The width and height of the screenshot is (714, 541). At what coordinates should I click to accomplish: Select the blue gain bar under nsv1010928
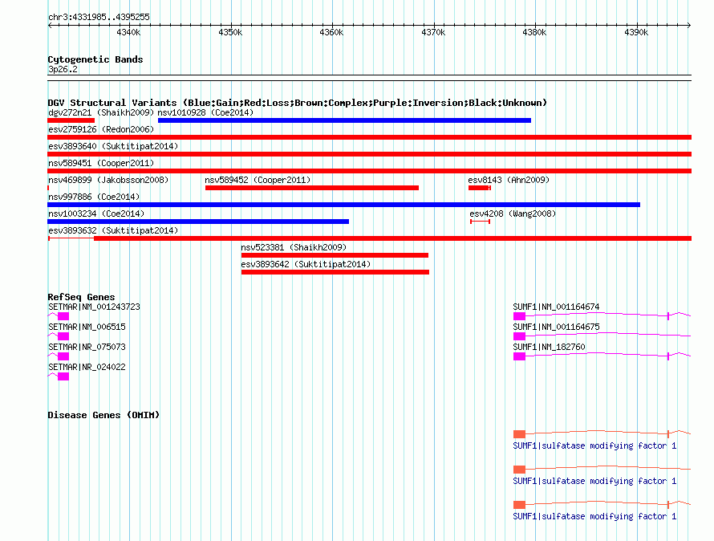tap(344, 120)
